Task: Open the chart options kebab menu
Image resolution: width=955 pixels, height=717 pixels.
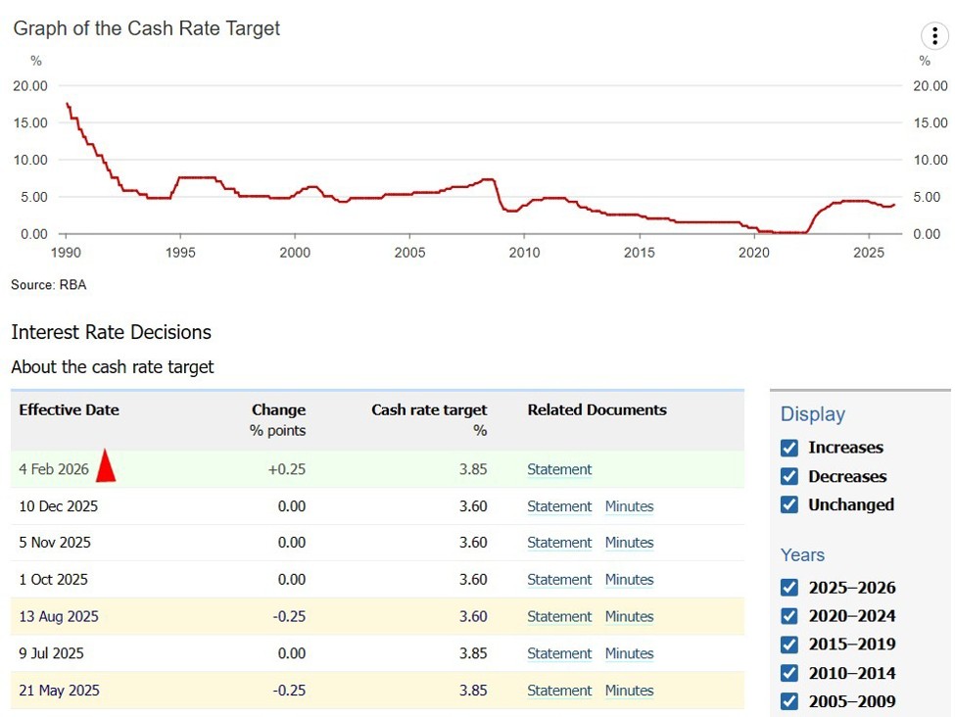Action: click(934, 36)
